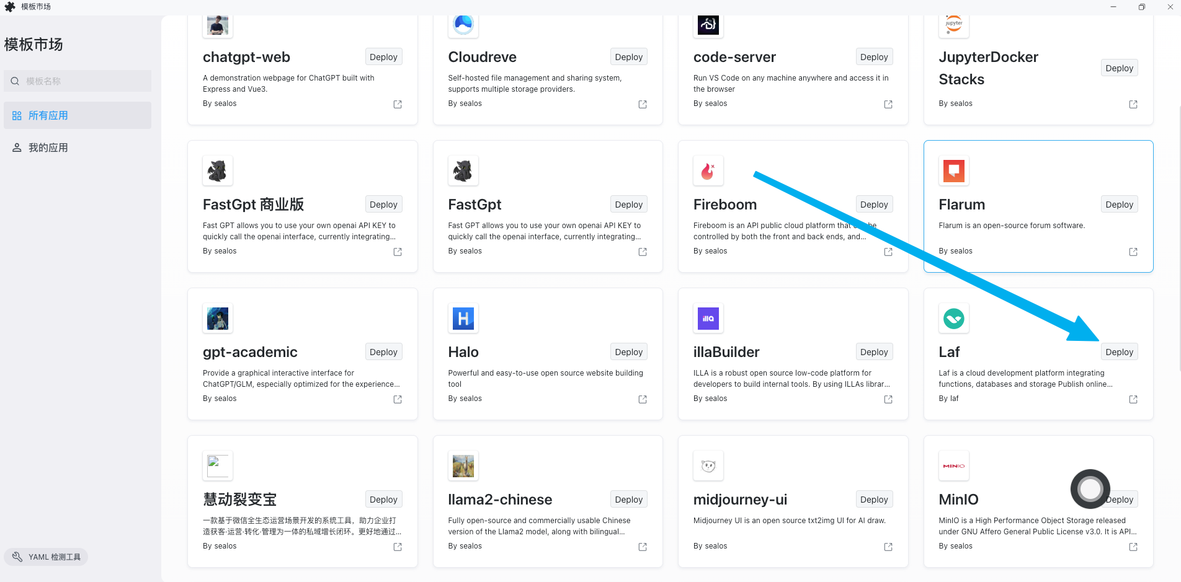Select the midjourney-ui cat icon

click(708, 465)
